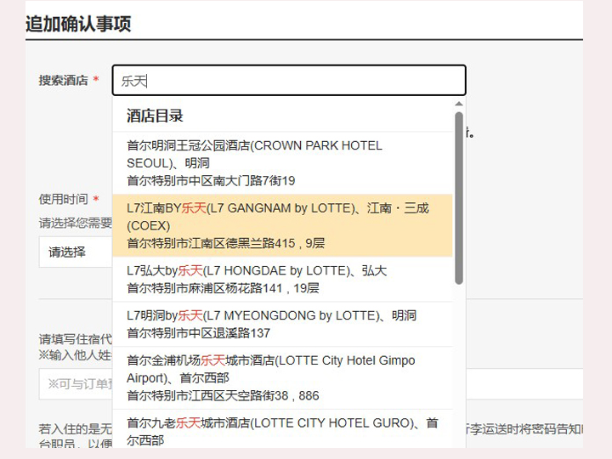This screenshot has width=612, height=459.
Task: Click the 使用时间 field label
Action: pos(63,199)
